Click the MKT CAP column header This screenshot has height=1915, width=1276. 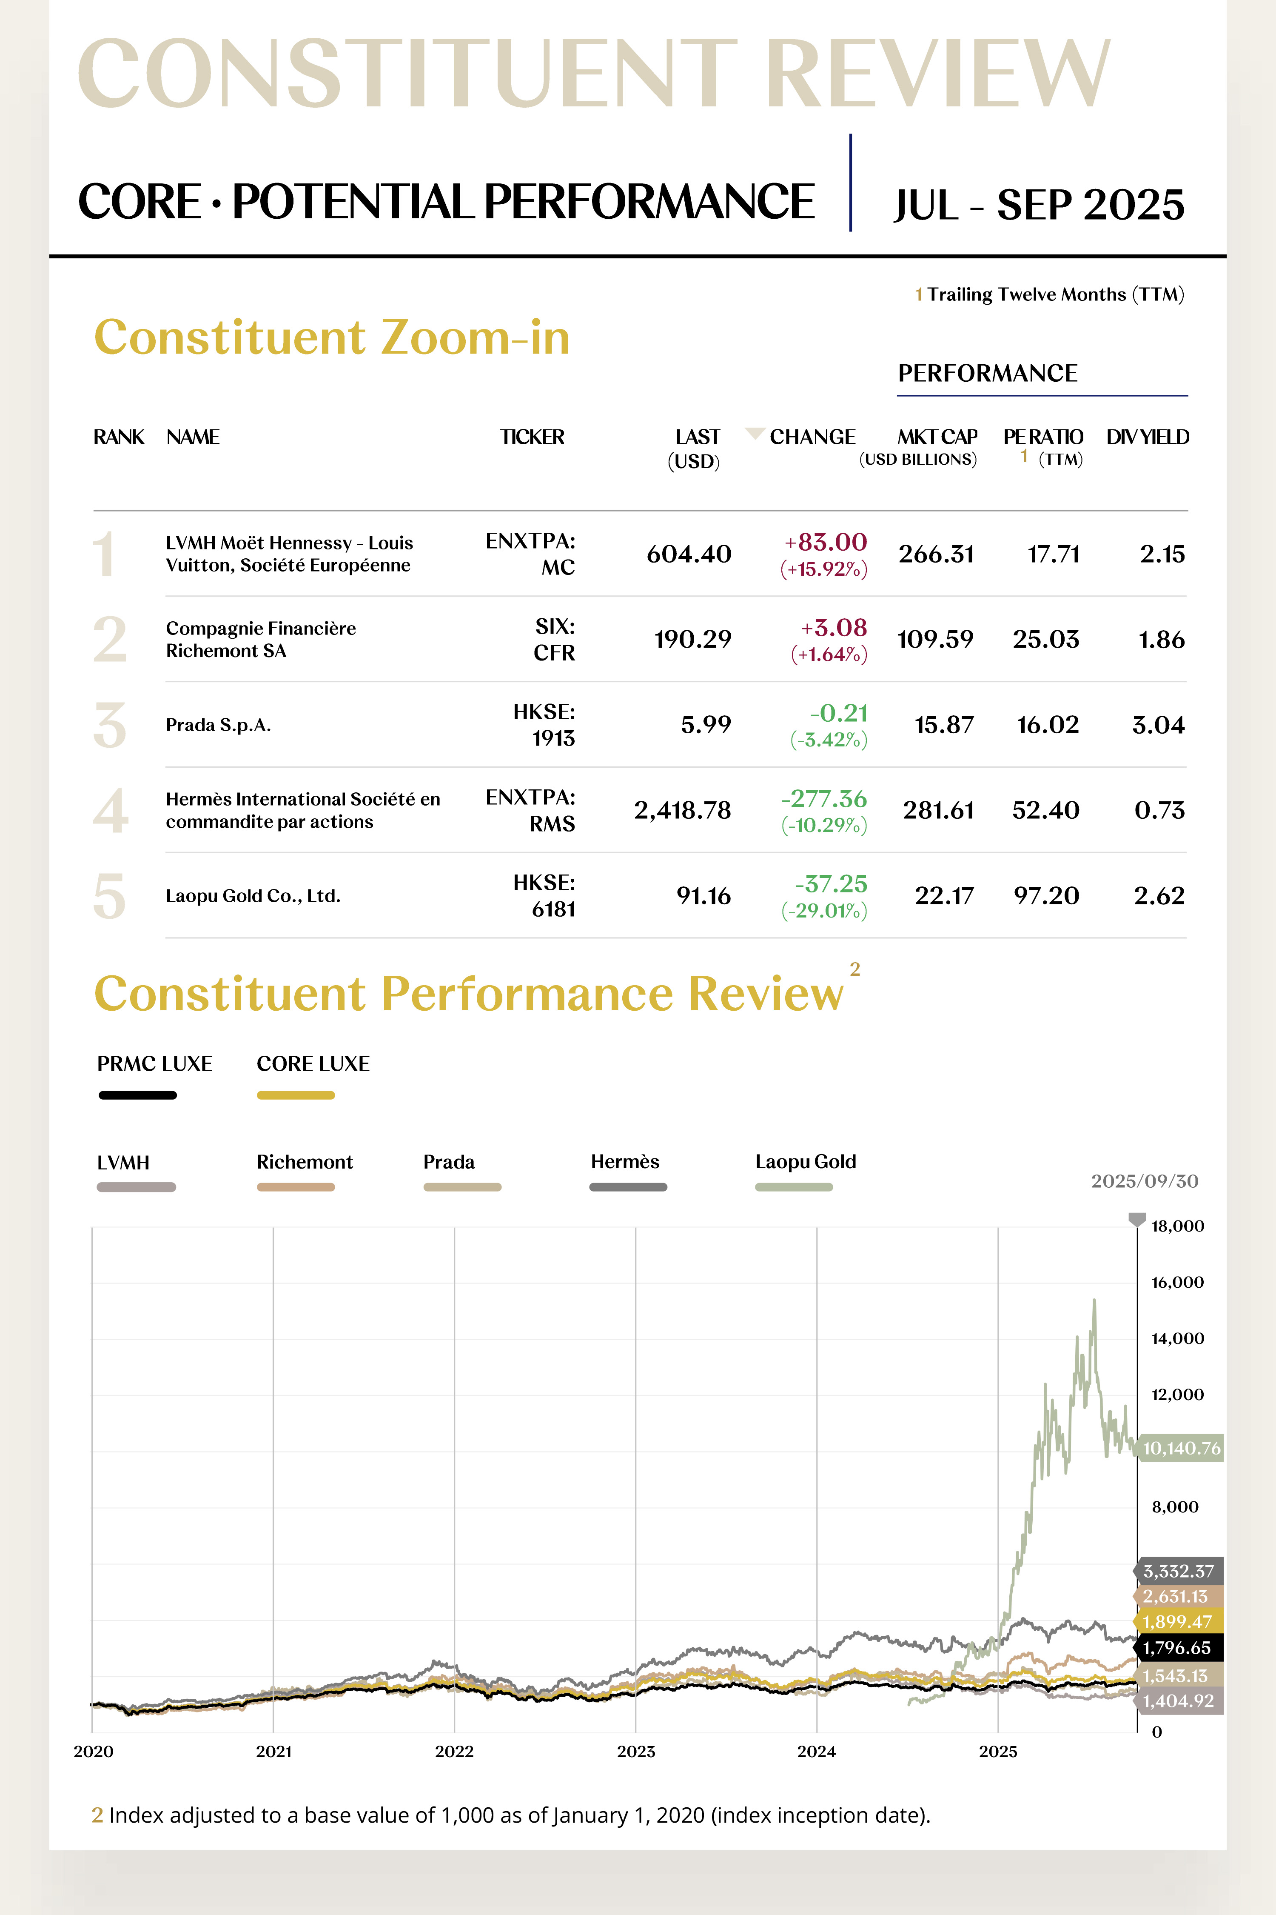(x=937, y=437)
